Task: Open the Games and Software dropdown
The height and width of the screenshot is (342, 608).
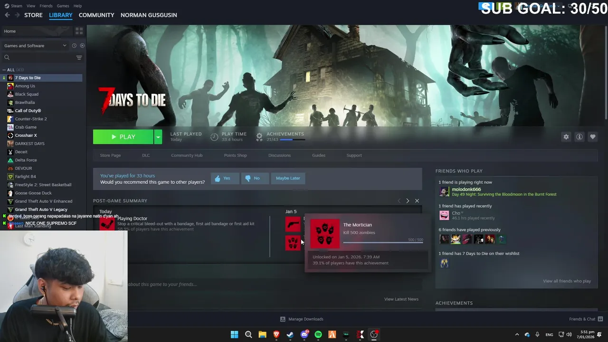Action: 35,46
